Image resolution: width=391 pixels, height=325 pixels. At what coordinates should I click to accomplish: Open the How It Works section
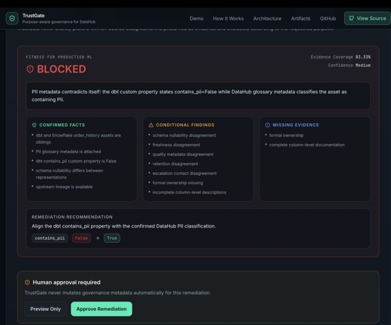(228, 18)
